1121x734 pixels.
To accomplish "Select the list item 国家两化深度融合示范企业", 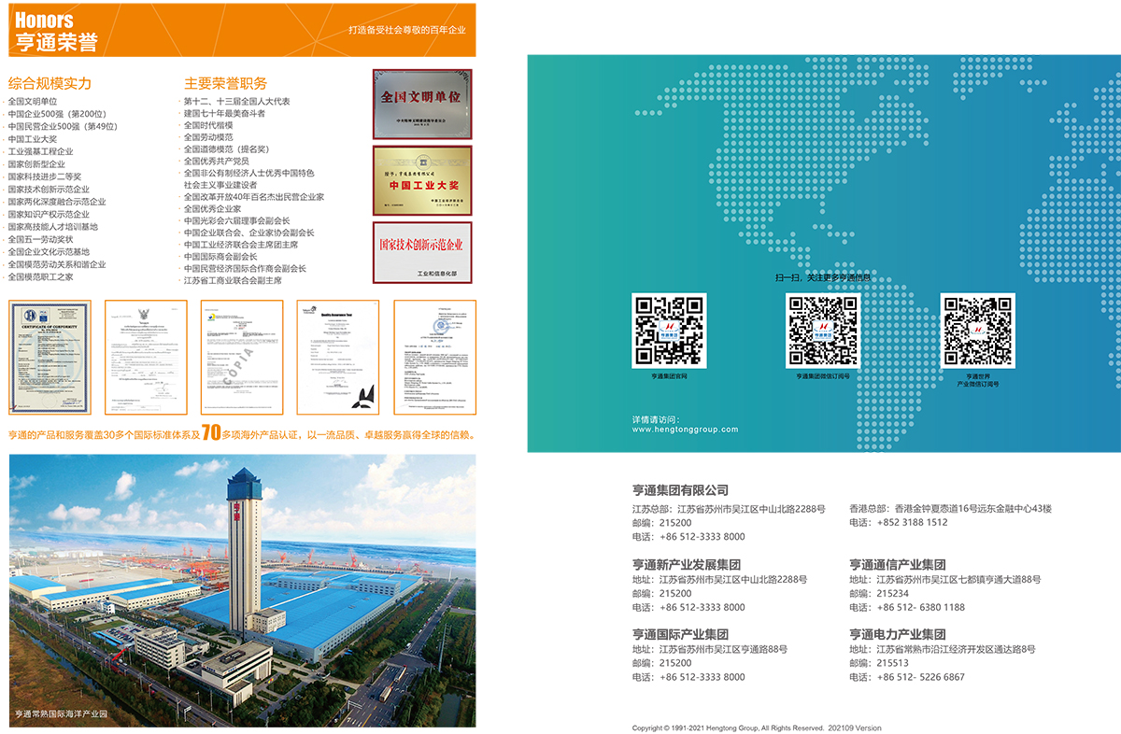I will click(x=56, y=202).
